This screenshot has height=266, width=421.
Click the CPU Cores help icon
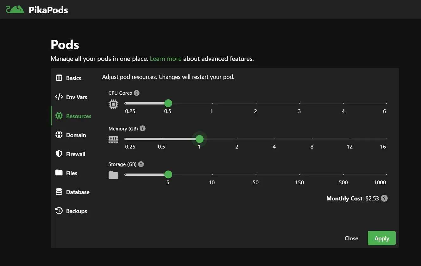pyautogui.click(x=136, y=93)
